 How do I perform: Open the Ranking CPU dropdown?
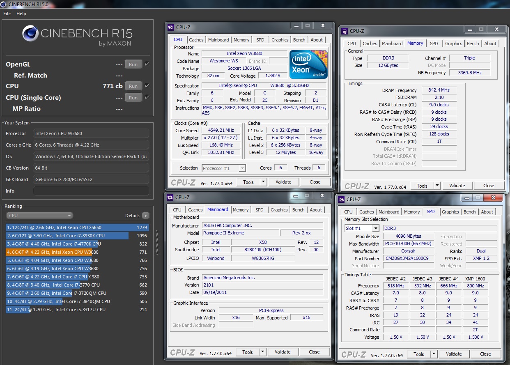click(x=39, y=216)
